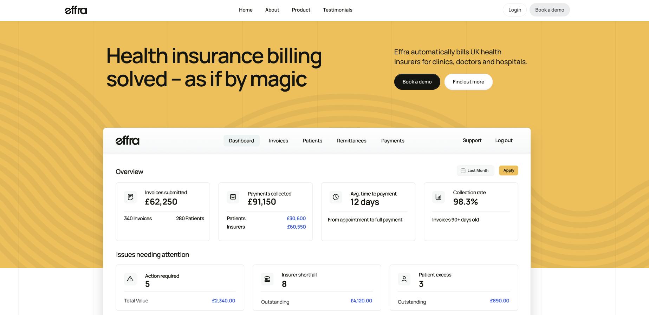Click Book a demo in the top navigation
Image resolution: width=649 pixels, height=315 pixels.
pos(550,10)
